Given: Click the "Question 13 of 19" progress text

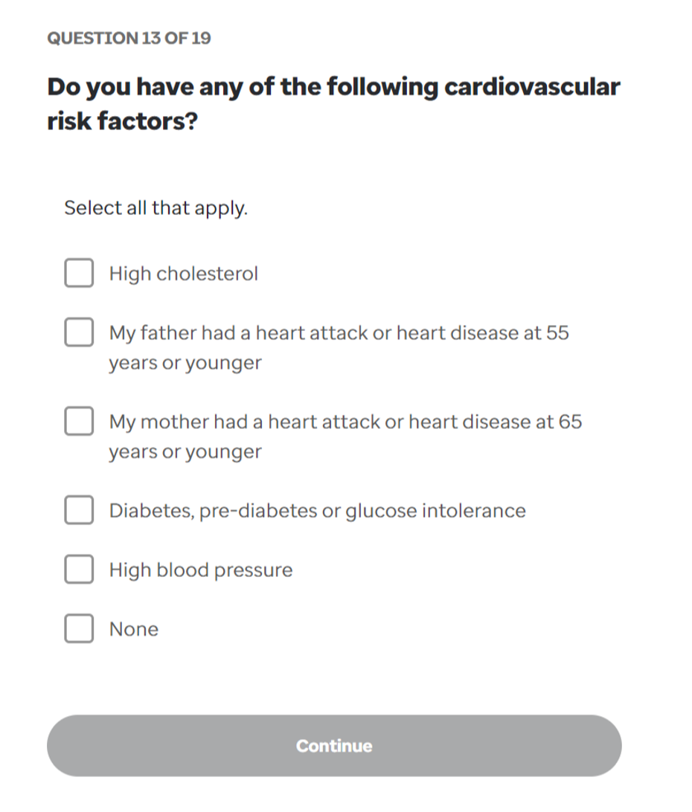Looking at the screenshot, I should pos(129,38).
